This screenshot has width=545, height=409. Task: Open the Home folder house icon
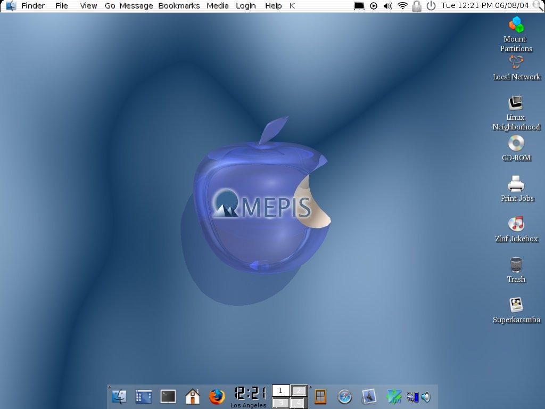click(193, 396)
